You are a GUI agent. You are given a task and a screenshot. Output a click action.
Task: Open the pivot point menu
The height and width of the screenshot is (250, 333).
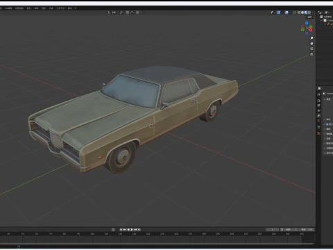pyautogui.click(x=122, y=12)
